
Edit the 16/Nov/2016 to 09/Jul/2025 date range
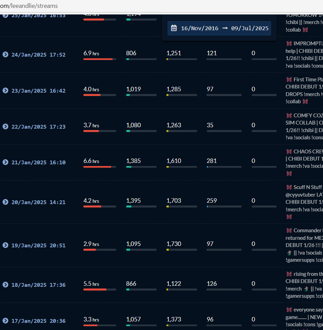(219, 28)
